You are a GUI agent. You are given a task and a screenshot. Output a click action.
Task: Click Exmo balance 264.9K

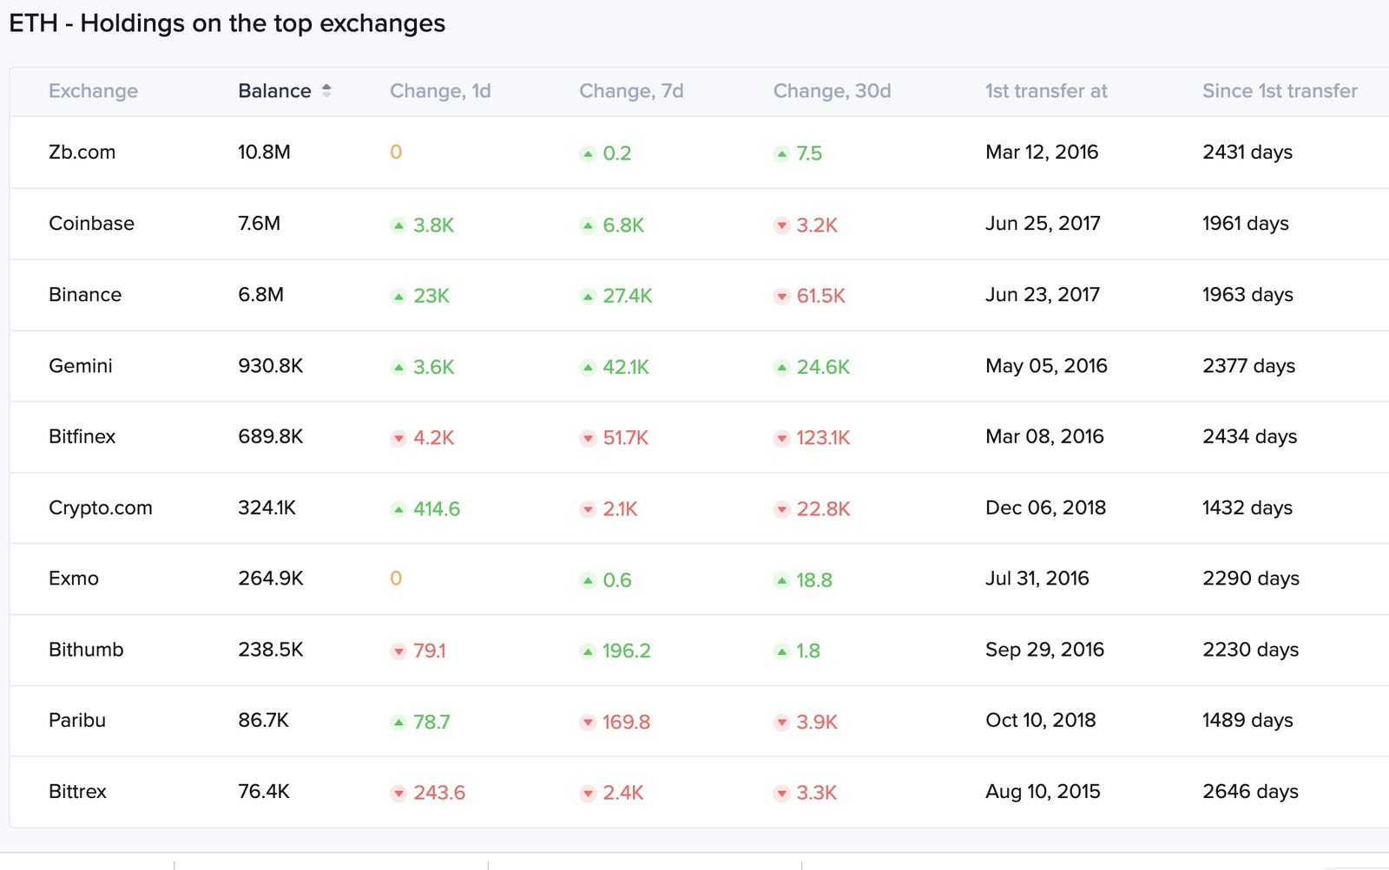[x=271, y=579]
